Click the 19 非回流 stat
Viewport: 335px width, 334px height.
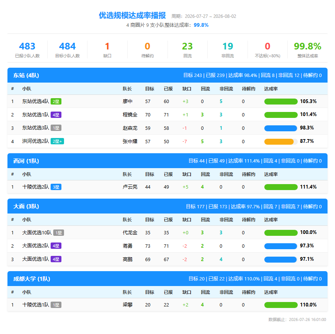pyautogui.click(x=227, y=50)
